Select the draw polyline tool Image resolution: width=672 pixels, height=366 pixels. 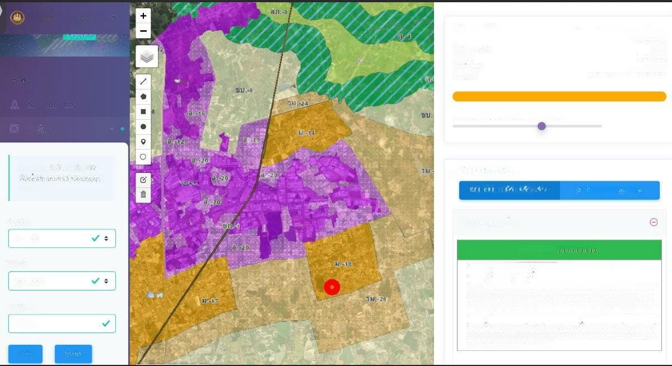143,81
